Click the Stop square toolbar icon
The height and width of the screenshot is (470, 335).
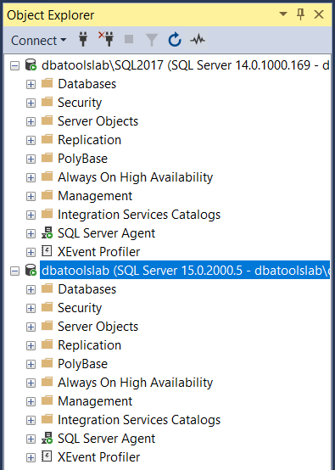coord(129,39)
